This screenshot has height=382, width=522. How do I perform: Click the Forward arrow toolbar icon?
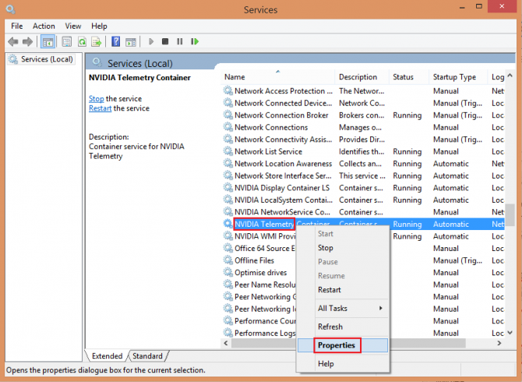point(27,41)
